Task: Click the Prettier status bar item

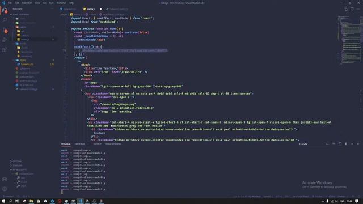Action: pyautogui.click(x=343, y=197)
